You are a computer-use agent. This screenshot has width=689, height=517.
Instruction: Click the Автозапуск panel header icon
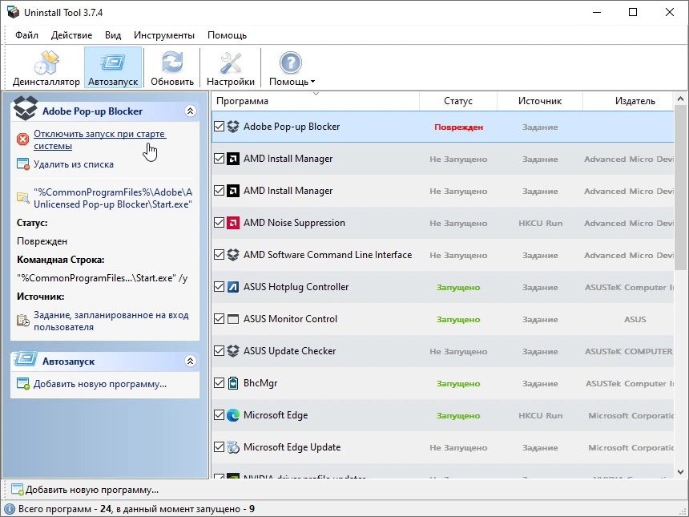26,359
